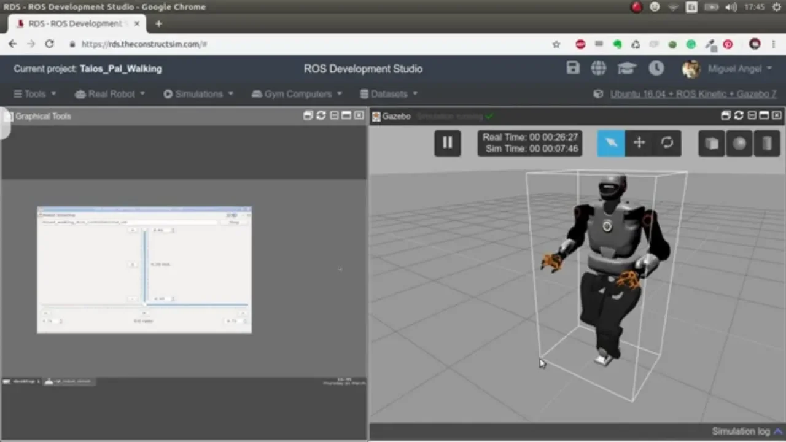
Task: Click the user avatar picture
Action: point(691,69)
